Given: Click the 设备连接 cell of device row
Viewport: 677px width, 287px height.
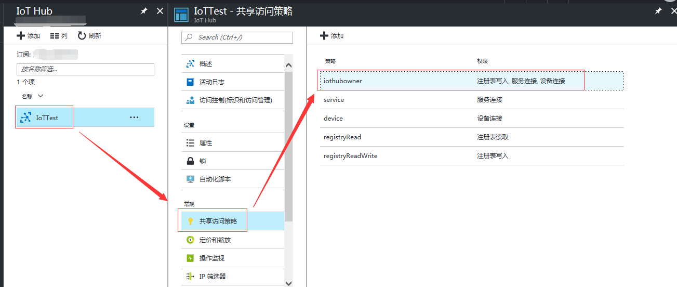Looking at the screenshot, I should 490,118.
